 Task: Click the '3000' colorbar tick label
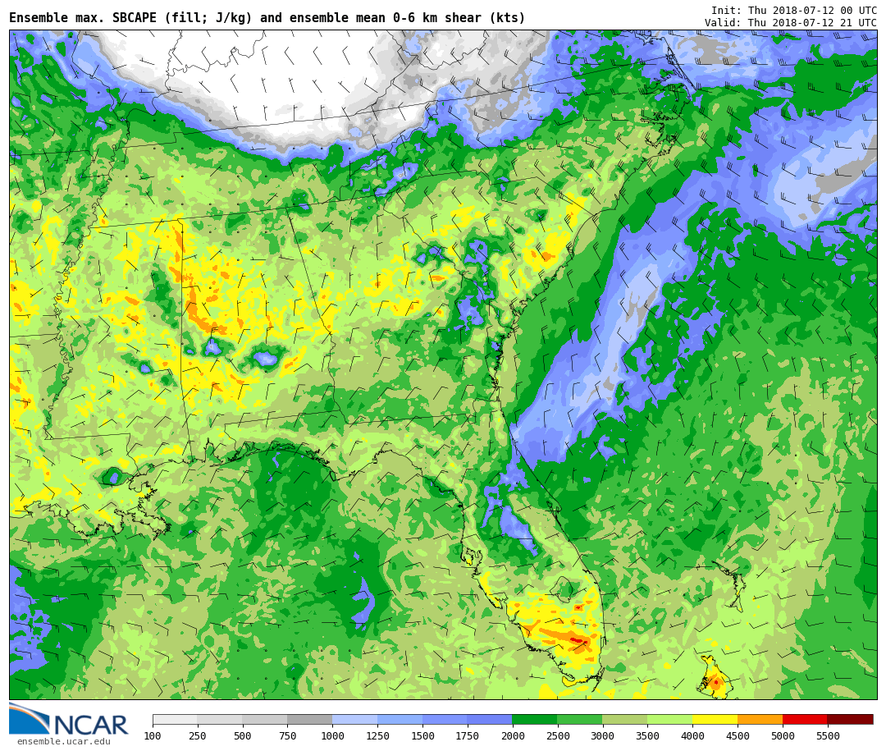[x=602, y=736]
